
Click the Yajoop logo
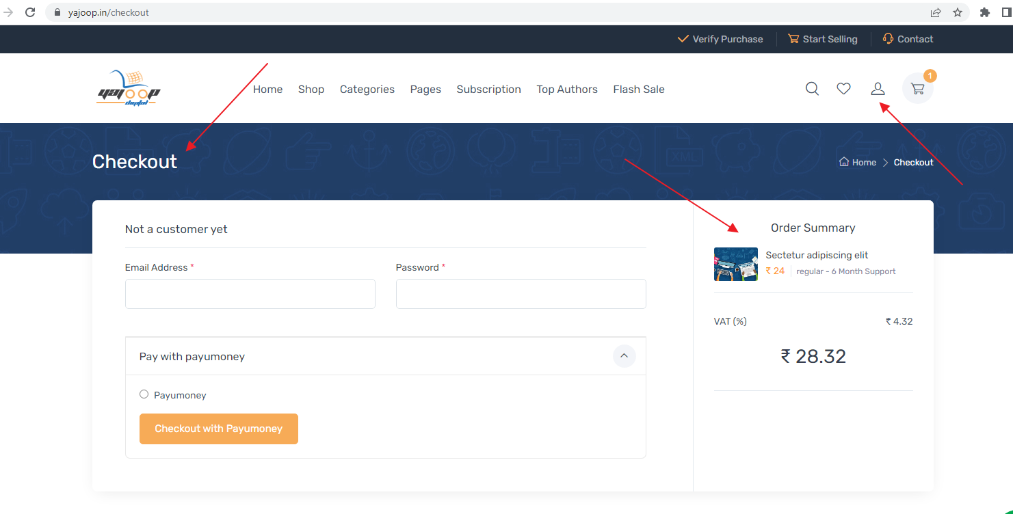point(129,89)
